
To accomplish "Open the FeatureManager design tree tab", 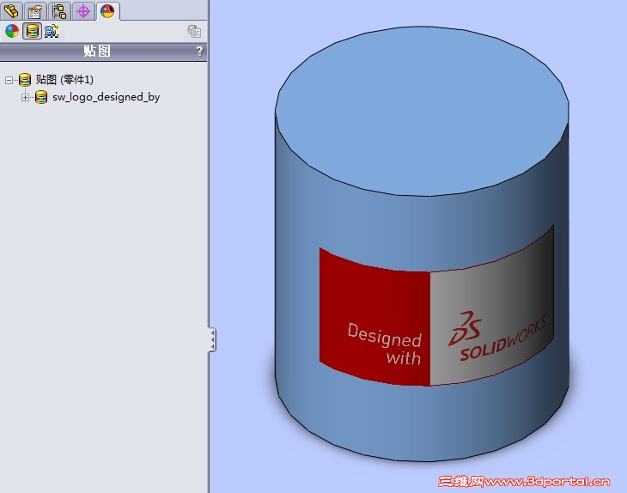I will tap(11, 11).
